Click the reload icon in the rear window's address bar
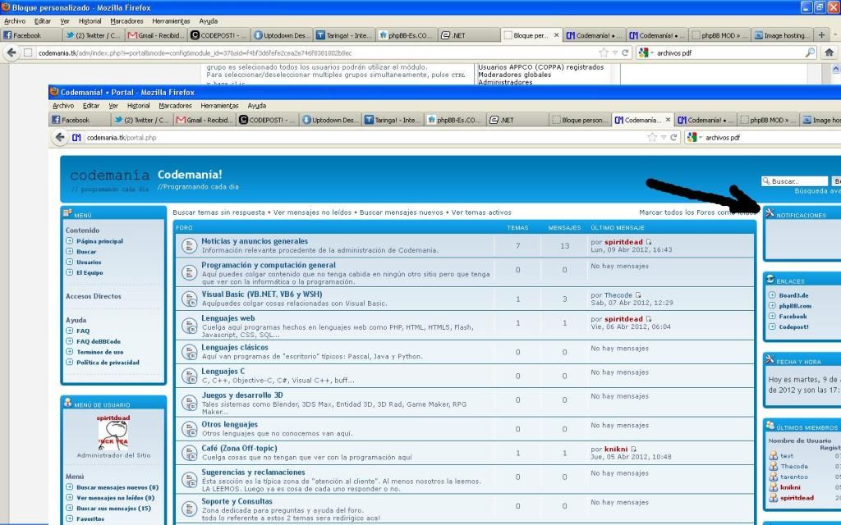This screenshot has width=841, height=525. pos(625,52)
